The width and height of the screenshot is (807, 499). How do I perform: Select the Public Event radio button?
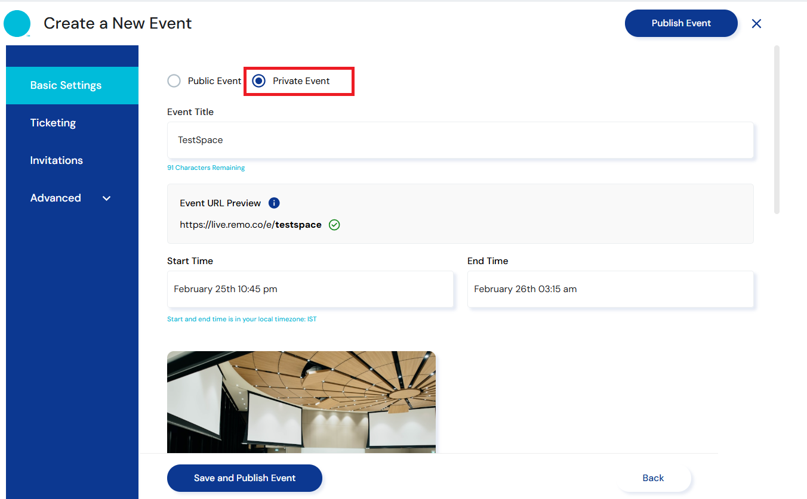[x=174, y=81]
